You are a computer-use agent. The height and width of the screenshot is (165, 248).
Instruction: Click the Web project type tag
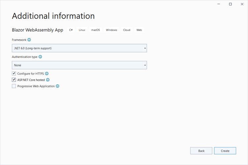(139, 30)
